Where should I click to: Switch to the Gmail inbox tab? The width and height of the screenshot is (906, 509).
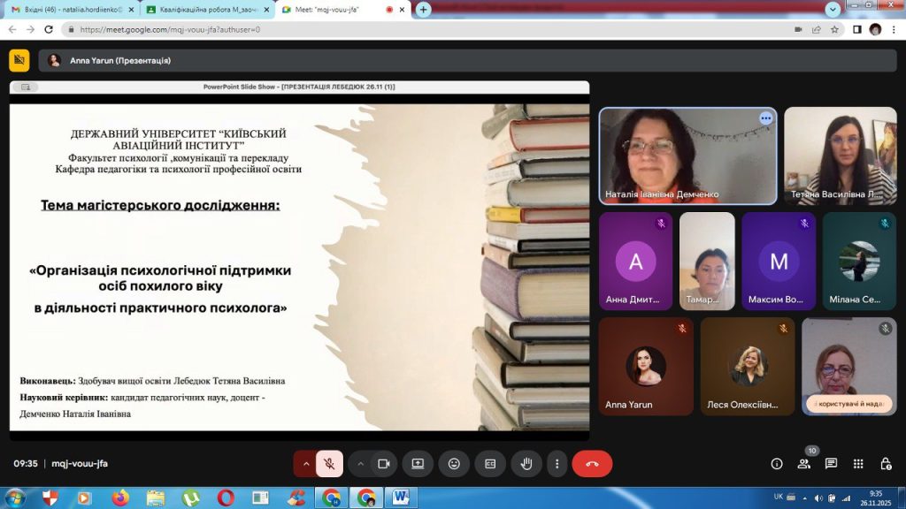coord(69,10)
